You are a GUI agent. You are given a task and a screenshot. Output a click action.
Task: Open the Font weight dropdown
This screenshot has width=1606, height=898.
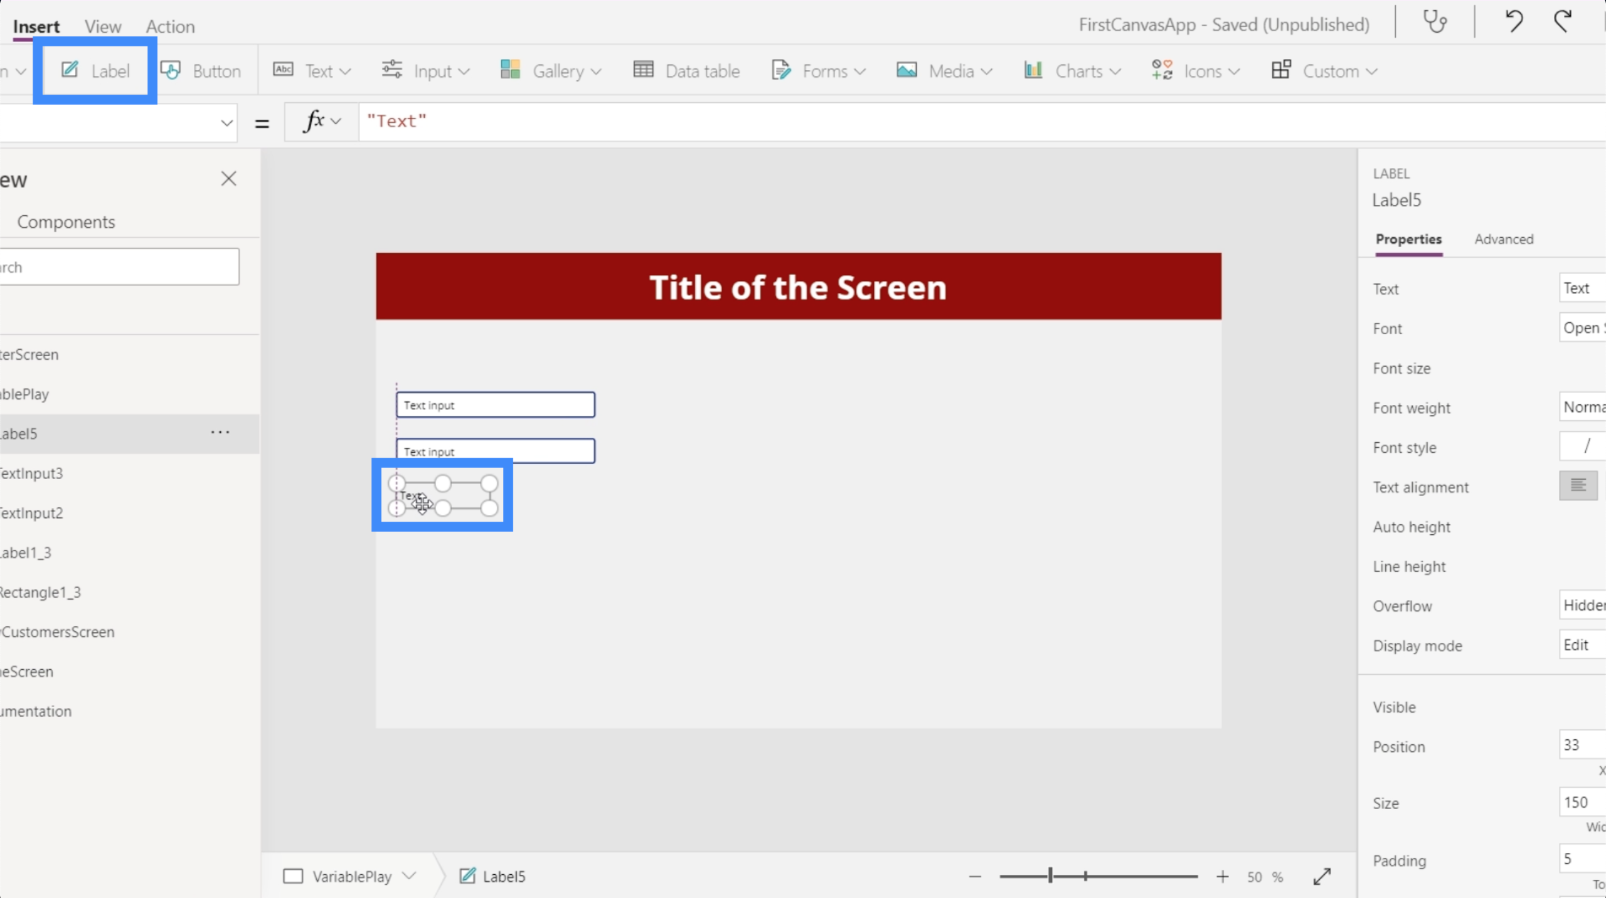pyautogui.click(x=1582, y=406)
